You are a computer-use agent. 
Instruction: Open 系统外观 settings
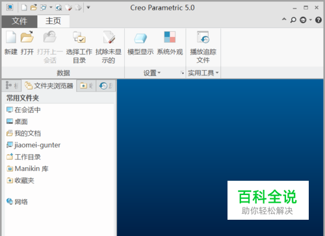tap(170, 43)
